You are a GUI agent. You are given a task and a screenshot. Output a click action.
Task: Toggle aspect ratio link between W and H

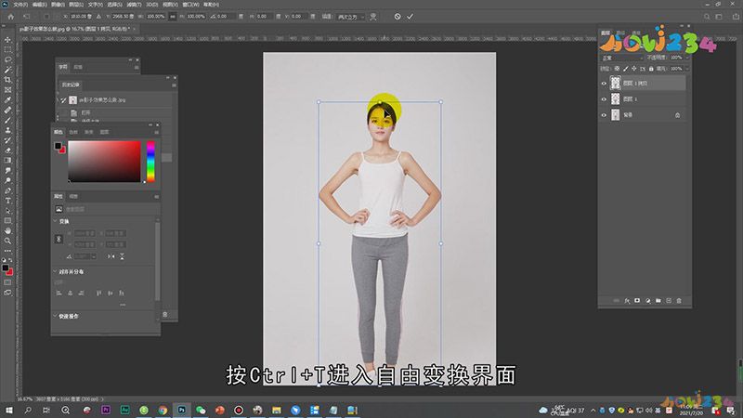click(173, 17)
